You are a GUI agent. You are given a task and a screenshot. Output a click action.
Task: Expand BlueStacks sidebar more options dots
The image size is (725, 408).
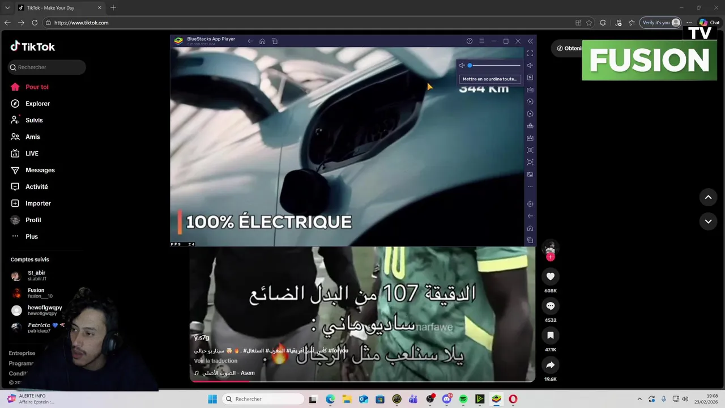530,186
